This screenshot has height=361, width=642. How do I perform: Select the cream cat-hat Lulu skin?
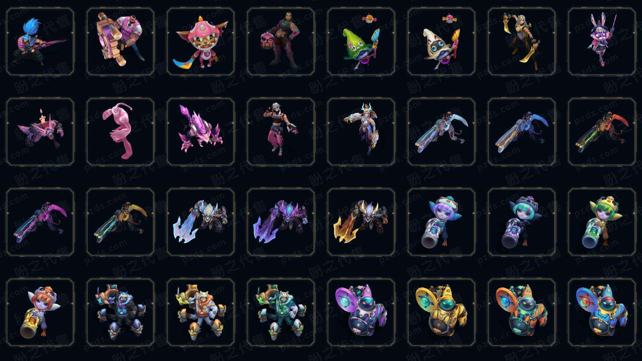(441, 42)
